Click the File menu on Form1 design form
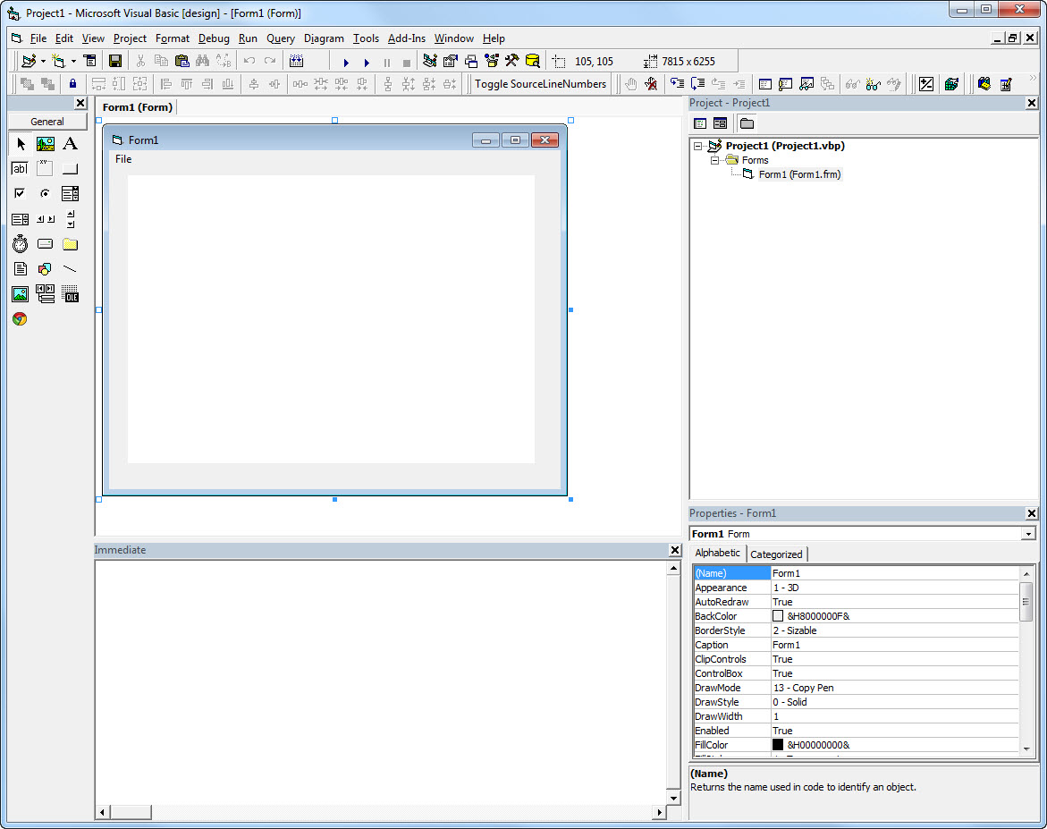The height and width of the screenshot is (829, 1047). (123, 159)
